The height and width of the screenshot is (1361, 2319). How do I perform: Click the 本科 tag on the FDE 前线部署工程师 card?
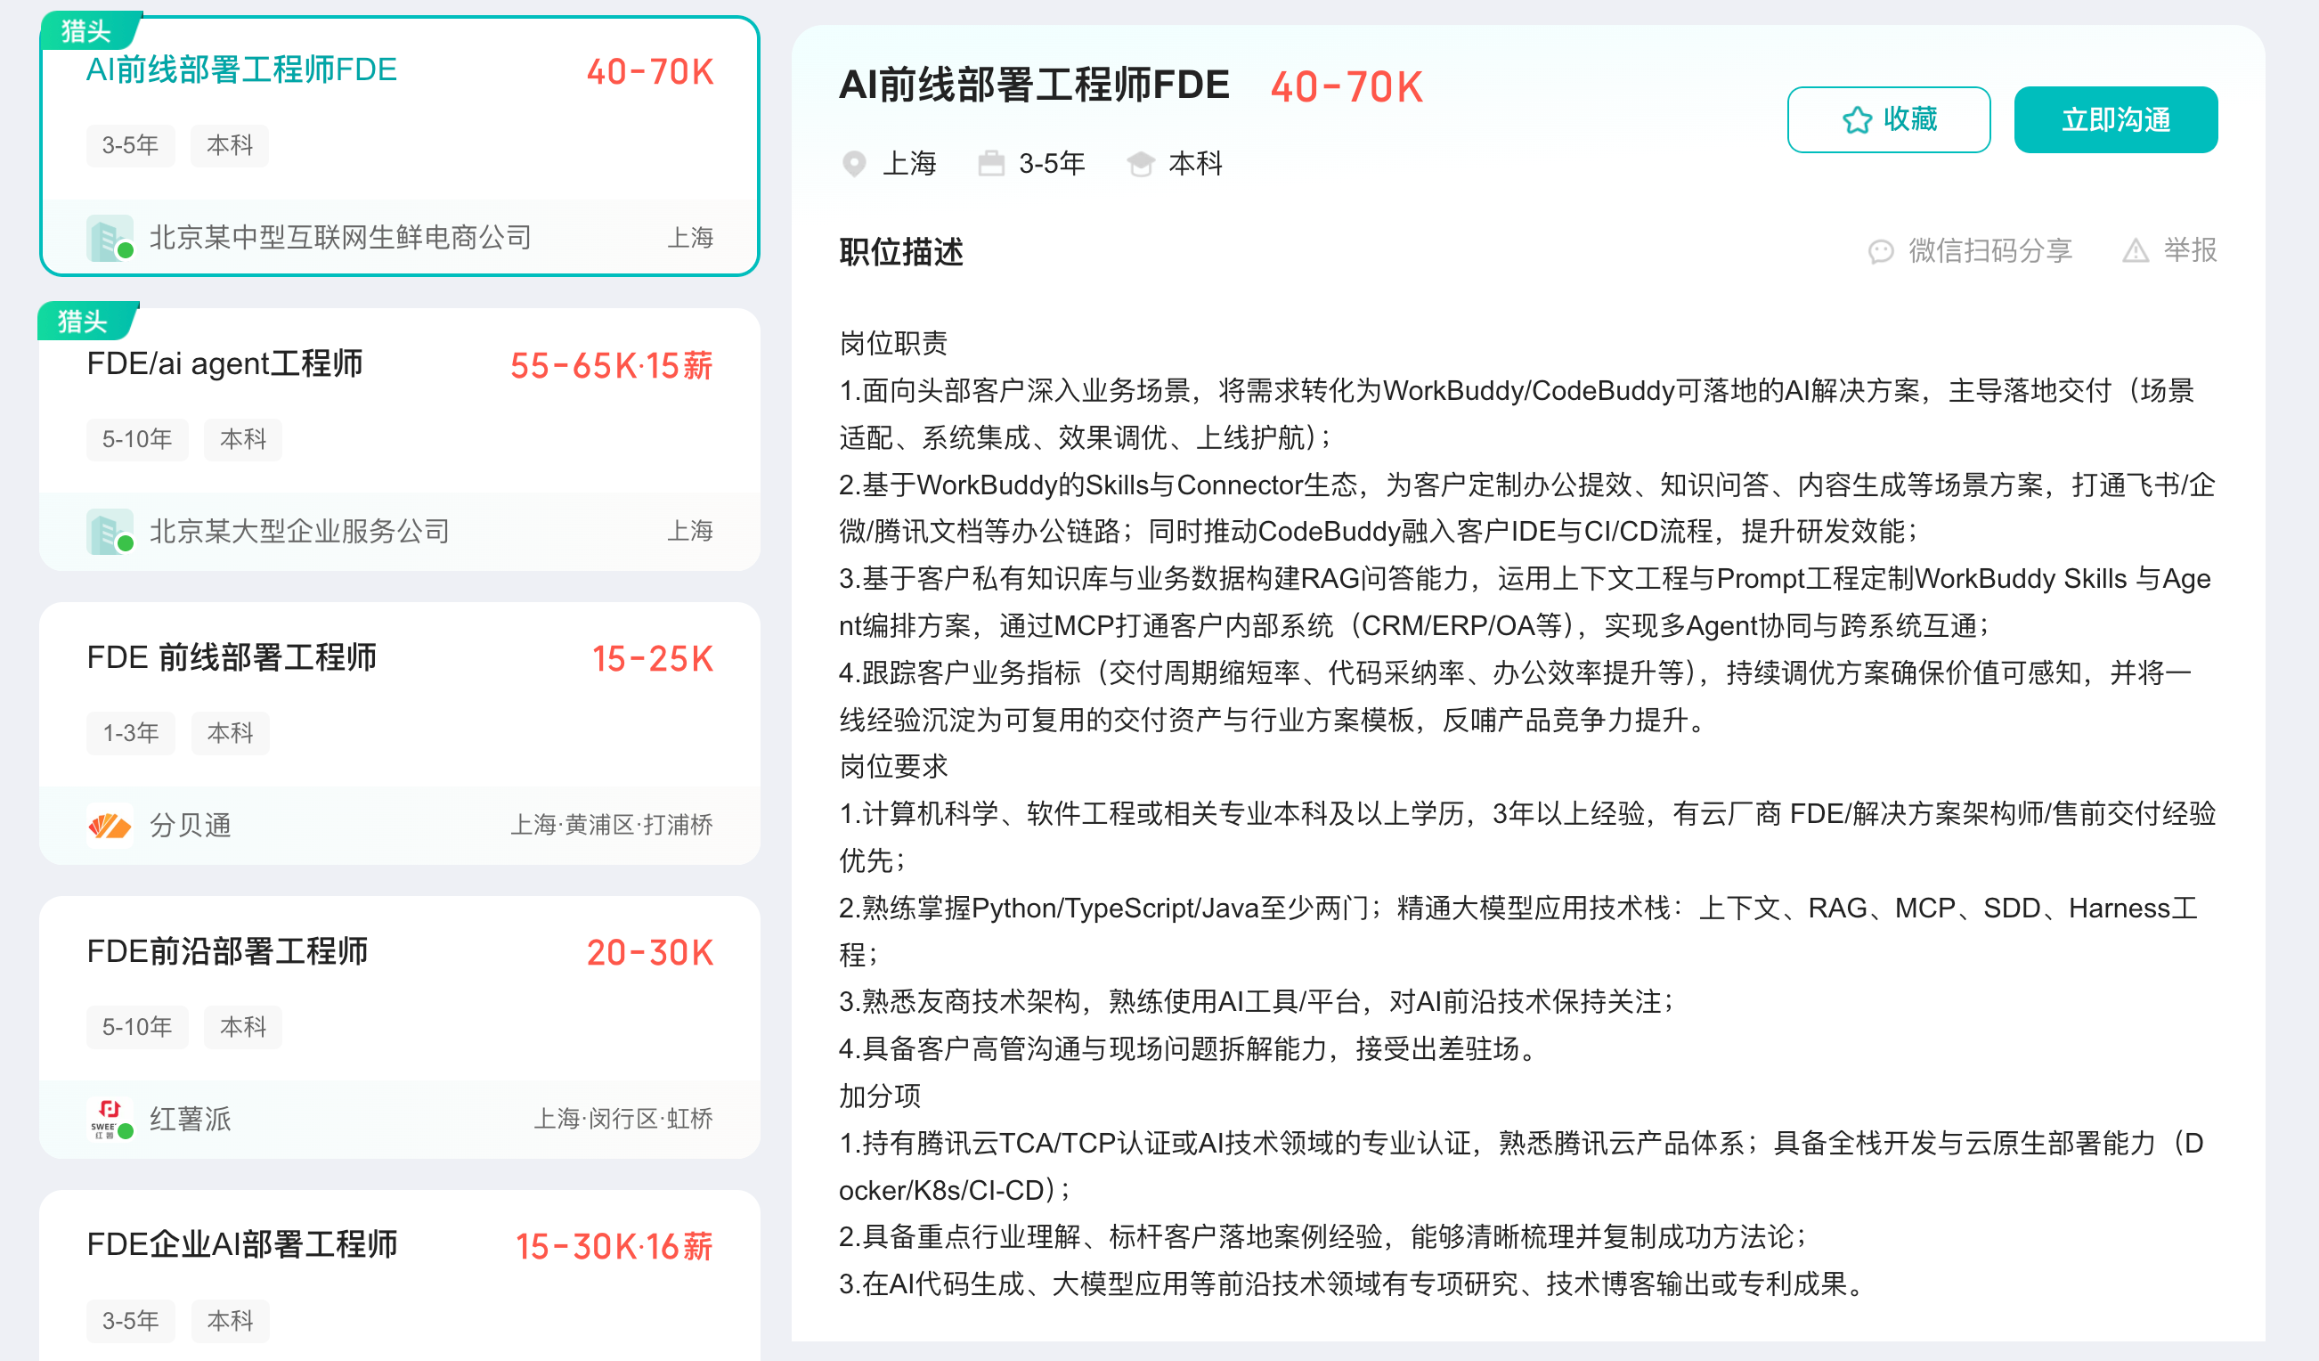coord(230,732)
